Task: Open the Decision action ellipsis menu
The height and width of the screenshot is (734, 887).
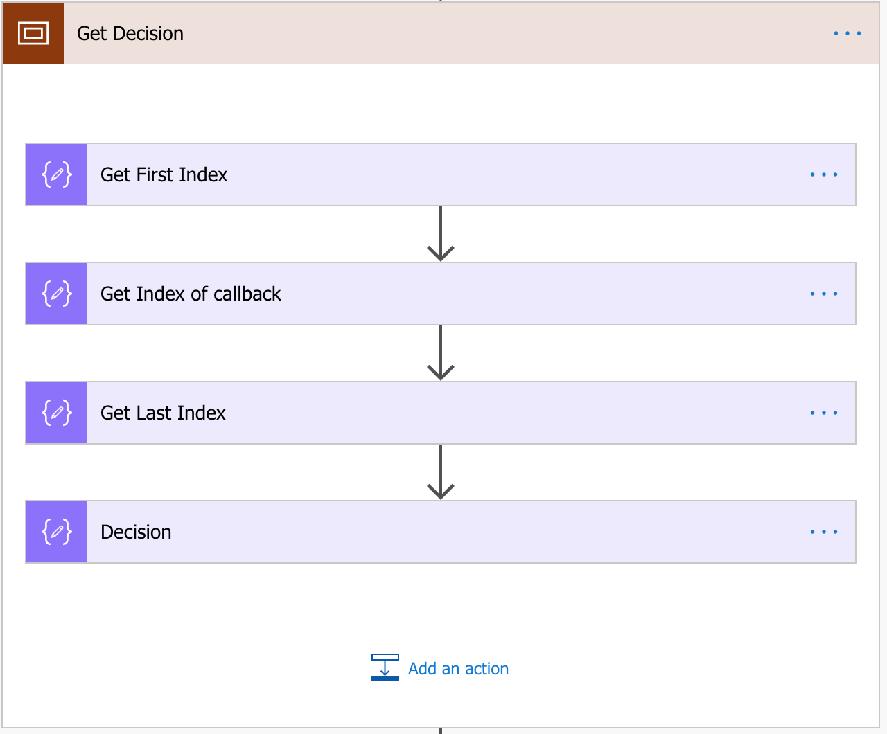Action: pos(824,532)
